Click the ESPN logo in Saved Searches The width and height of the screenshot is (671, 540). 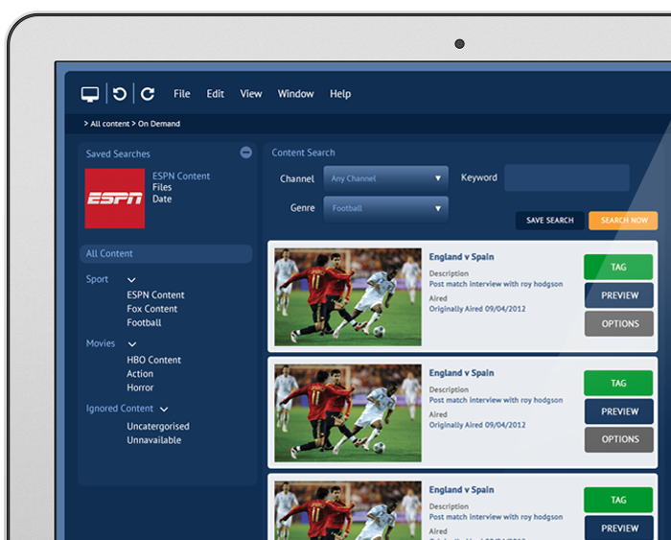115,199
